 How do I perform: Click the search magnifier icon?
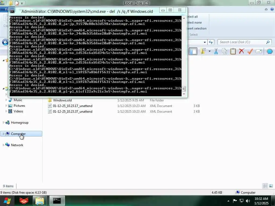point(268,42)
